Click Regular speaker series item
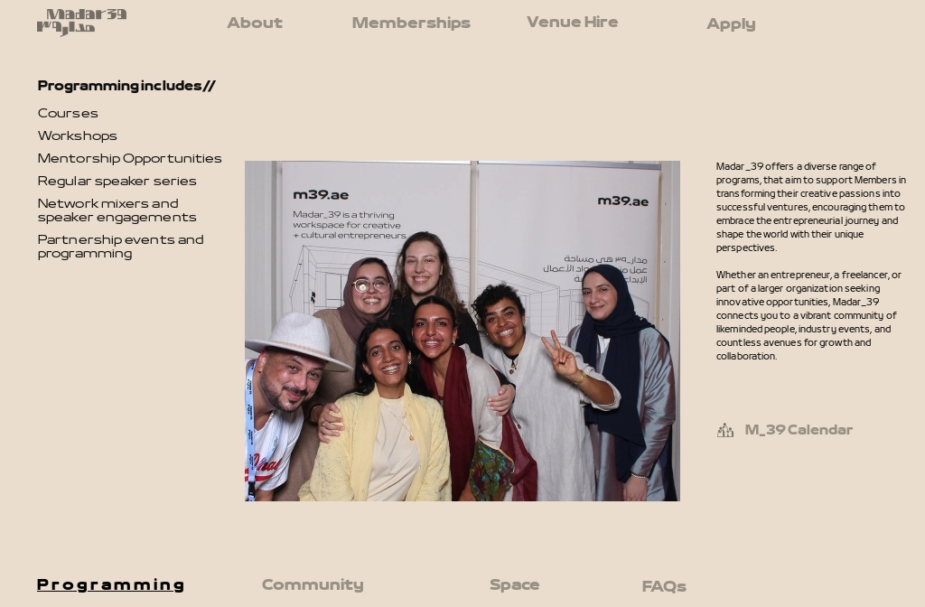The image size is (925, 607). coord(117,181)
